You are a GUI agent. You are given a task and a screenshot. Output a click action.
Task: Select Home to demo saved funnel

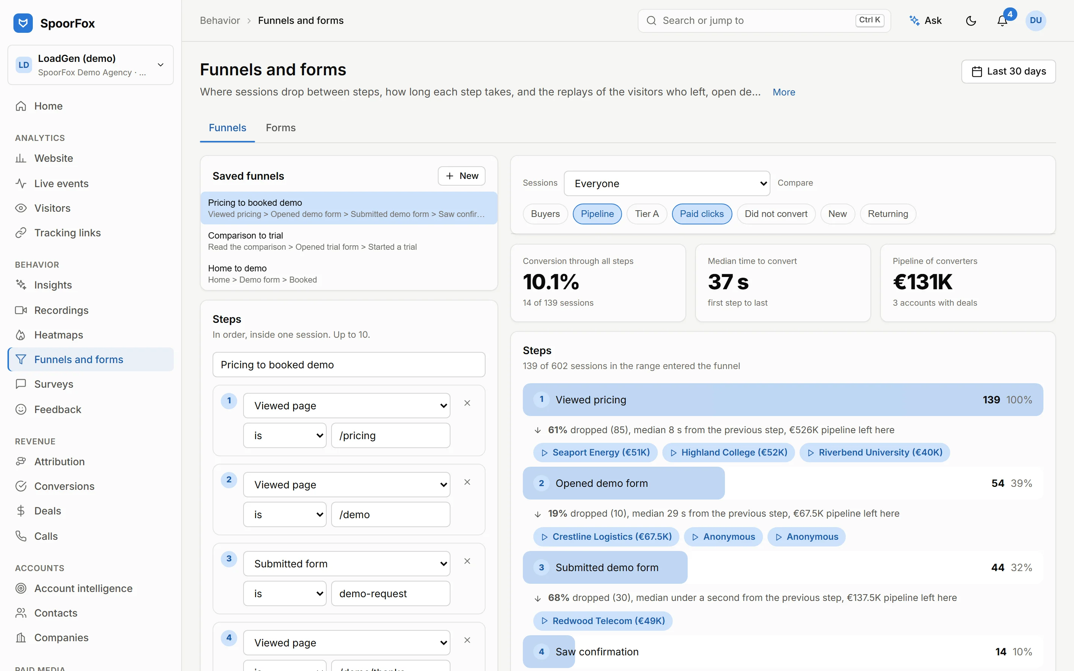[349, 274]
